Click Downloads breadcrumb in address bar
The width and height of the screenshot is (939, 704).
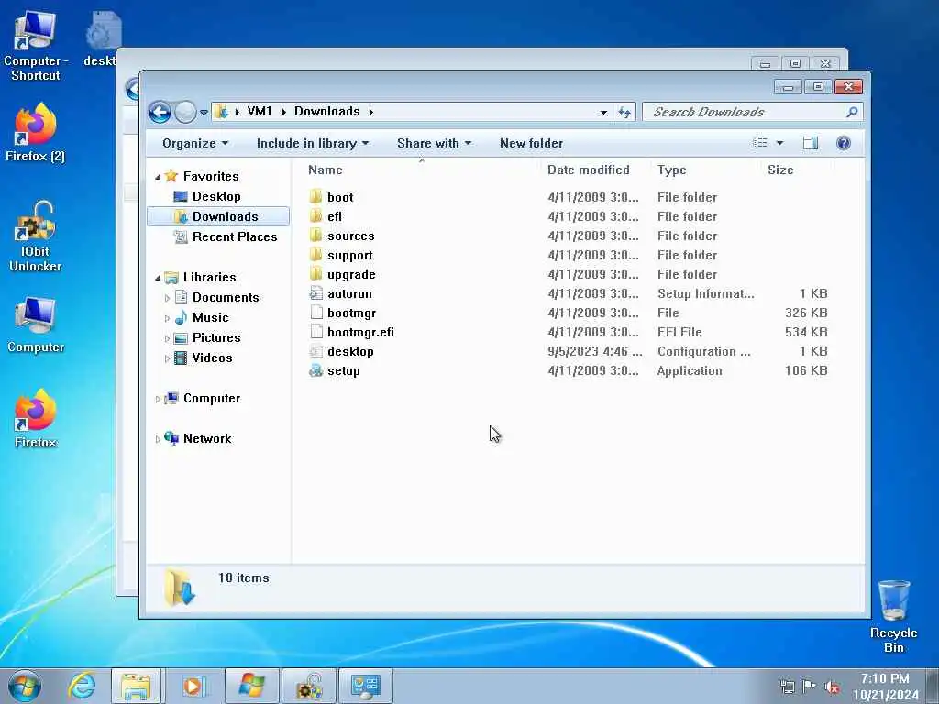coord(327,111)
